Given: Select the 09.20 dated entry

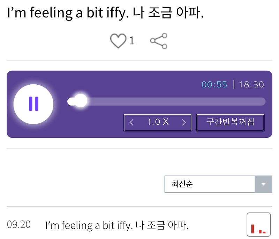Looking at the screenshot, I should point(20,225).
